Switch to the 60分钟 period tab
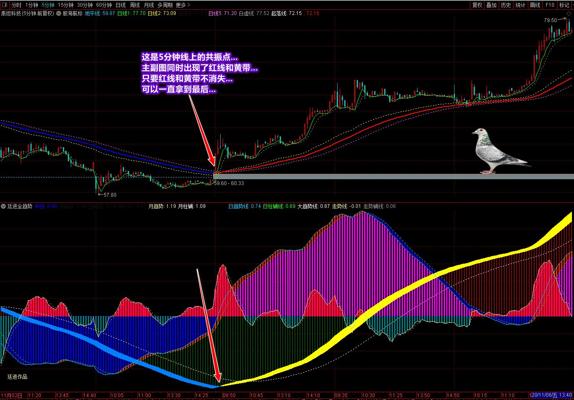This screenshot has height=400, width=574. 104,5
